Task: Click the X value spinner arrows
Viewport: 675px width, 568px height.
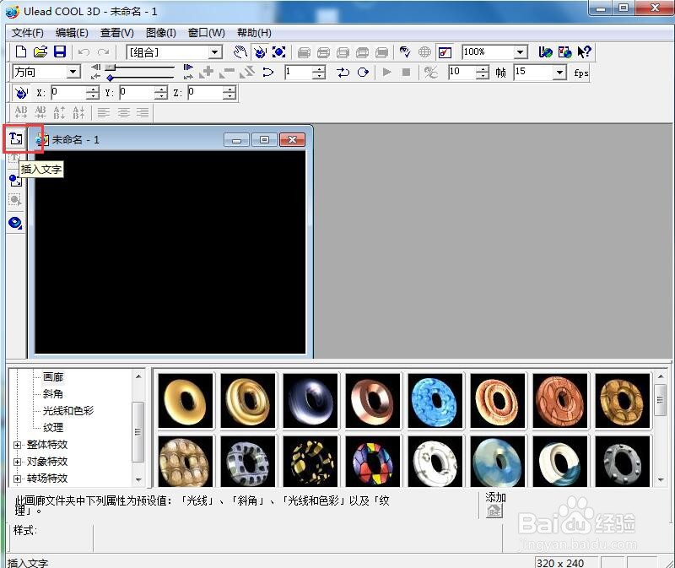Action: 93,93
